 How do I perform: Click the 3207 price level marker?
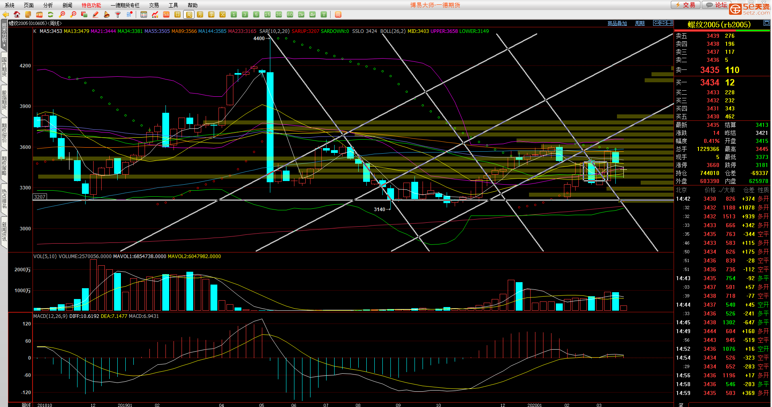pos(40,197)
